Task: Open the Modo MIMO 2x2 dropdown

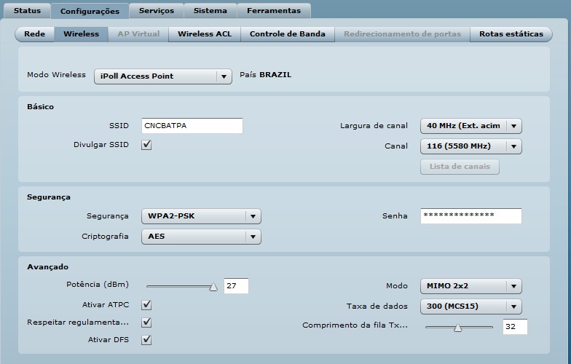Action: click(x=470, y=286)
